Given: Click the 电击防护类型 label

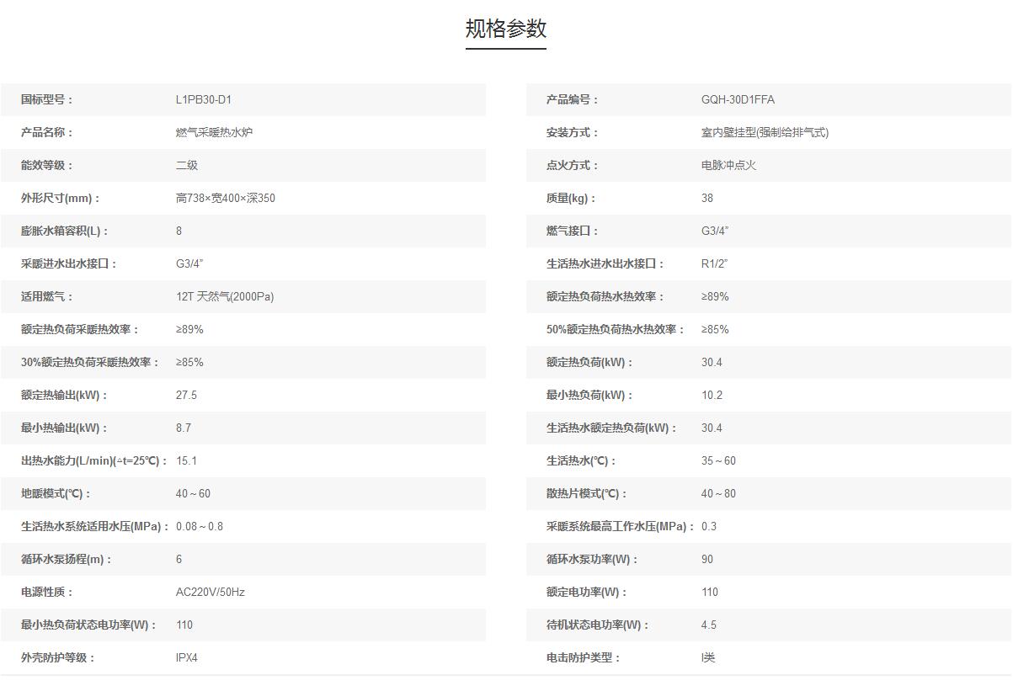Looking at the screenshot, I should pos(584,657).
